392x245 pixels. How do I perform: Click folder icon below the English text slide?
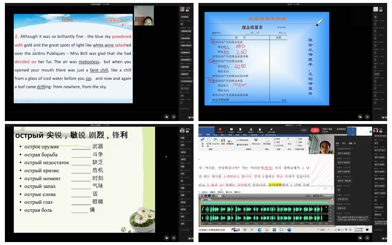click(x=167, y=117)
